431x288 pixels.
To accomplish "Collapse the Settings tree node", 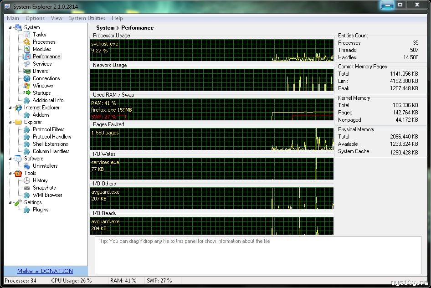I will [10, 202].
